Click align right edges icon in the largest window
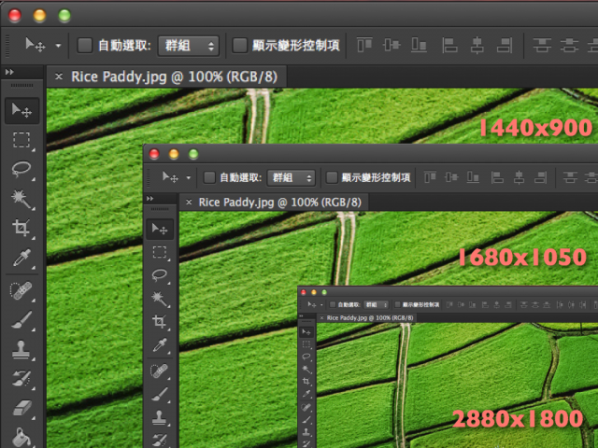The image size is (598, 448). pyautogui.click(x=505, y=45)
